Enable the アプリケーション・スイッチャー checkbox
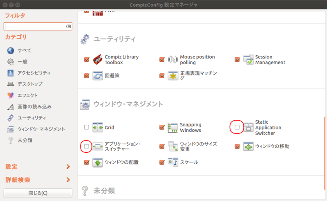 pyautogui.click(x=87, y=146)
